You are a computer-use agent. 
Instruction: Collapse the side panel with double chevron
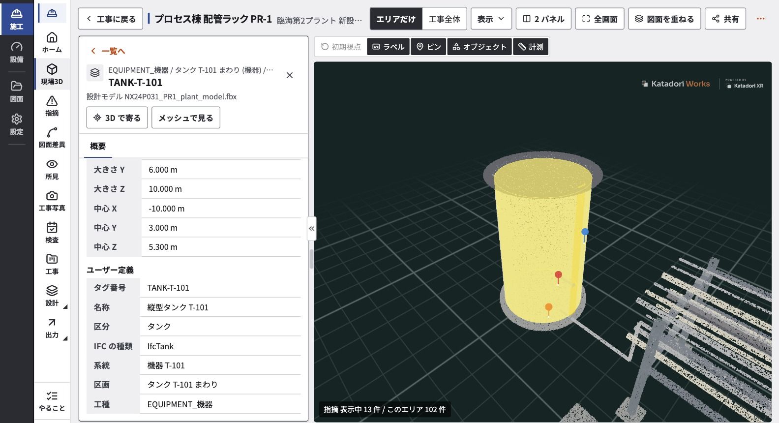click(x=311, y=228)
